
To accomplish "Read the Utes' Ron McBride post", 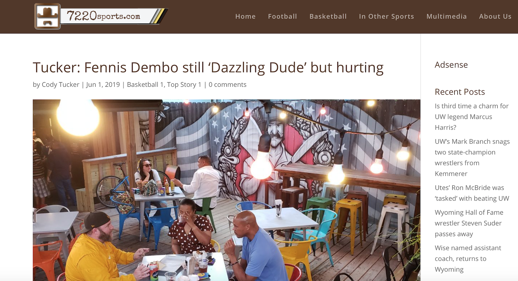I will [x=472, y=193].
